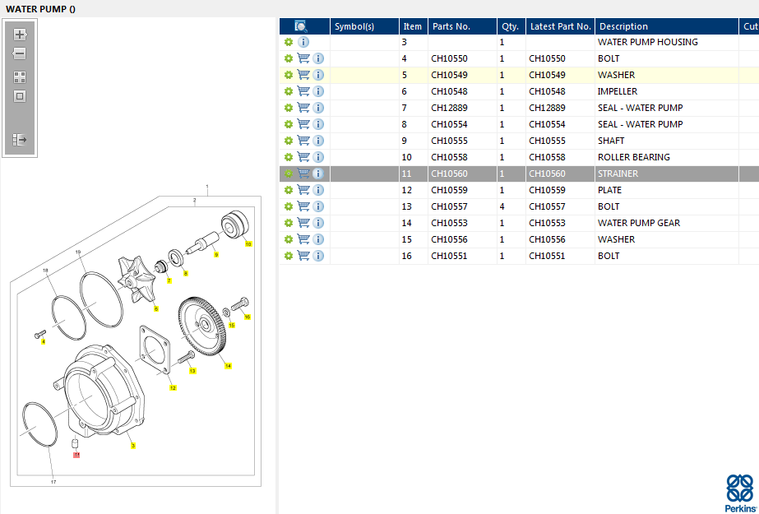
Task: Click the zoom out diagram button
Action: [20, 53]
